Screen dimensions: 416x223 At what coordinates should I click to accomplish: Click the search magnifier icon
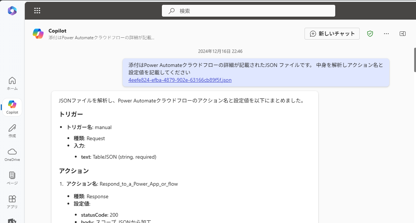172,11
